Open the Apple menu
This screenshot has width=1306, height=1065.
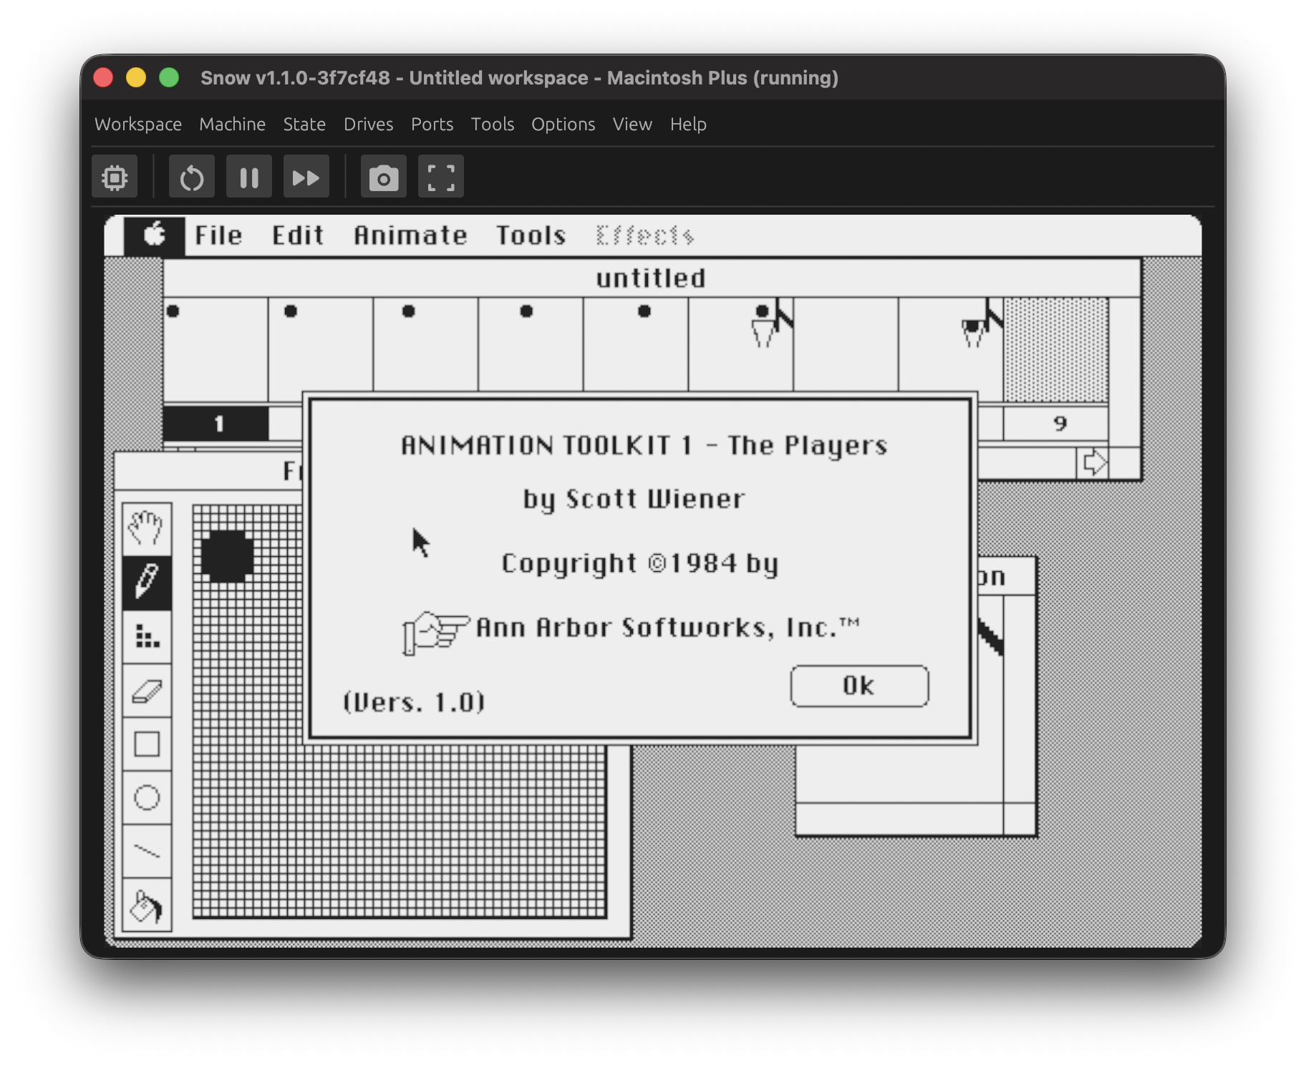(x=155, y=235)
